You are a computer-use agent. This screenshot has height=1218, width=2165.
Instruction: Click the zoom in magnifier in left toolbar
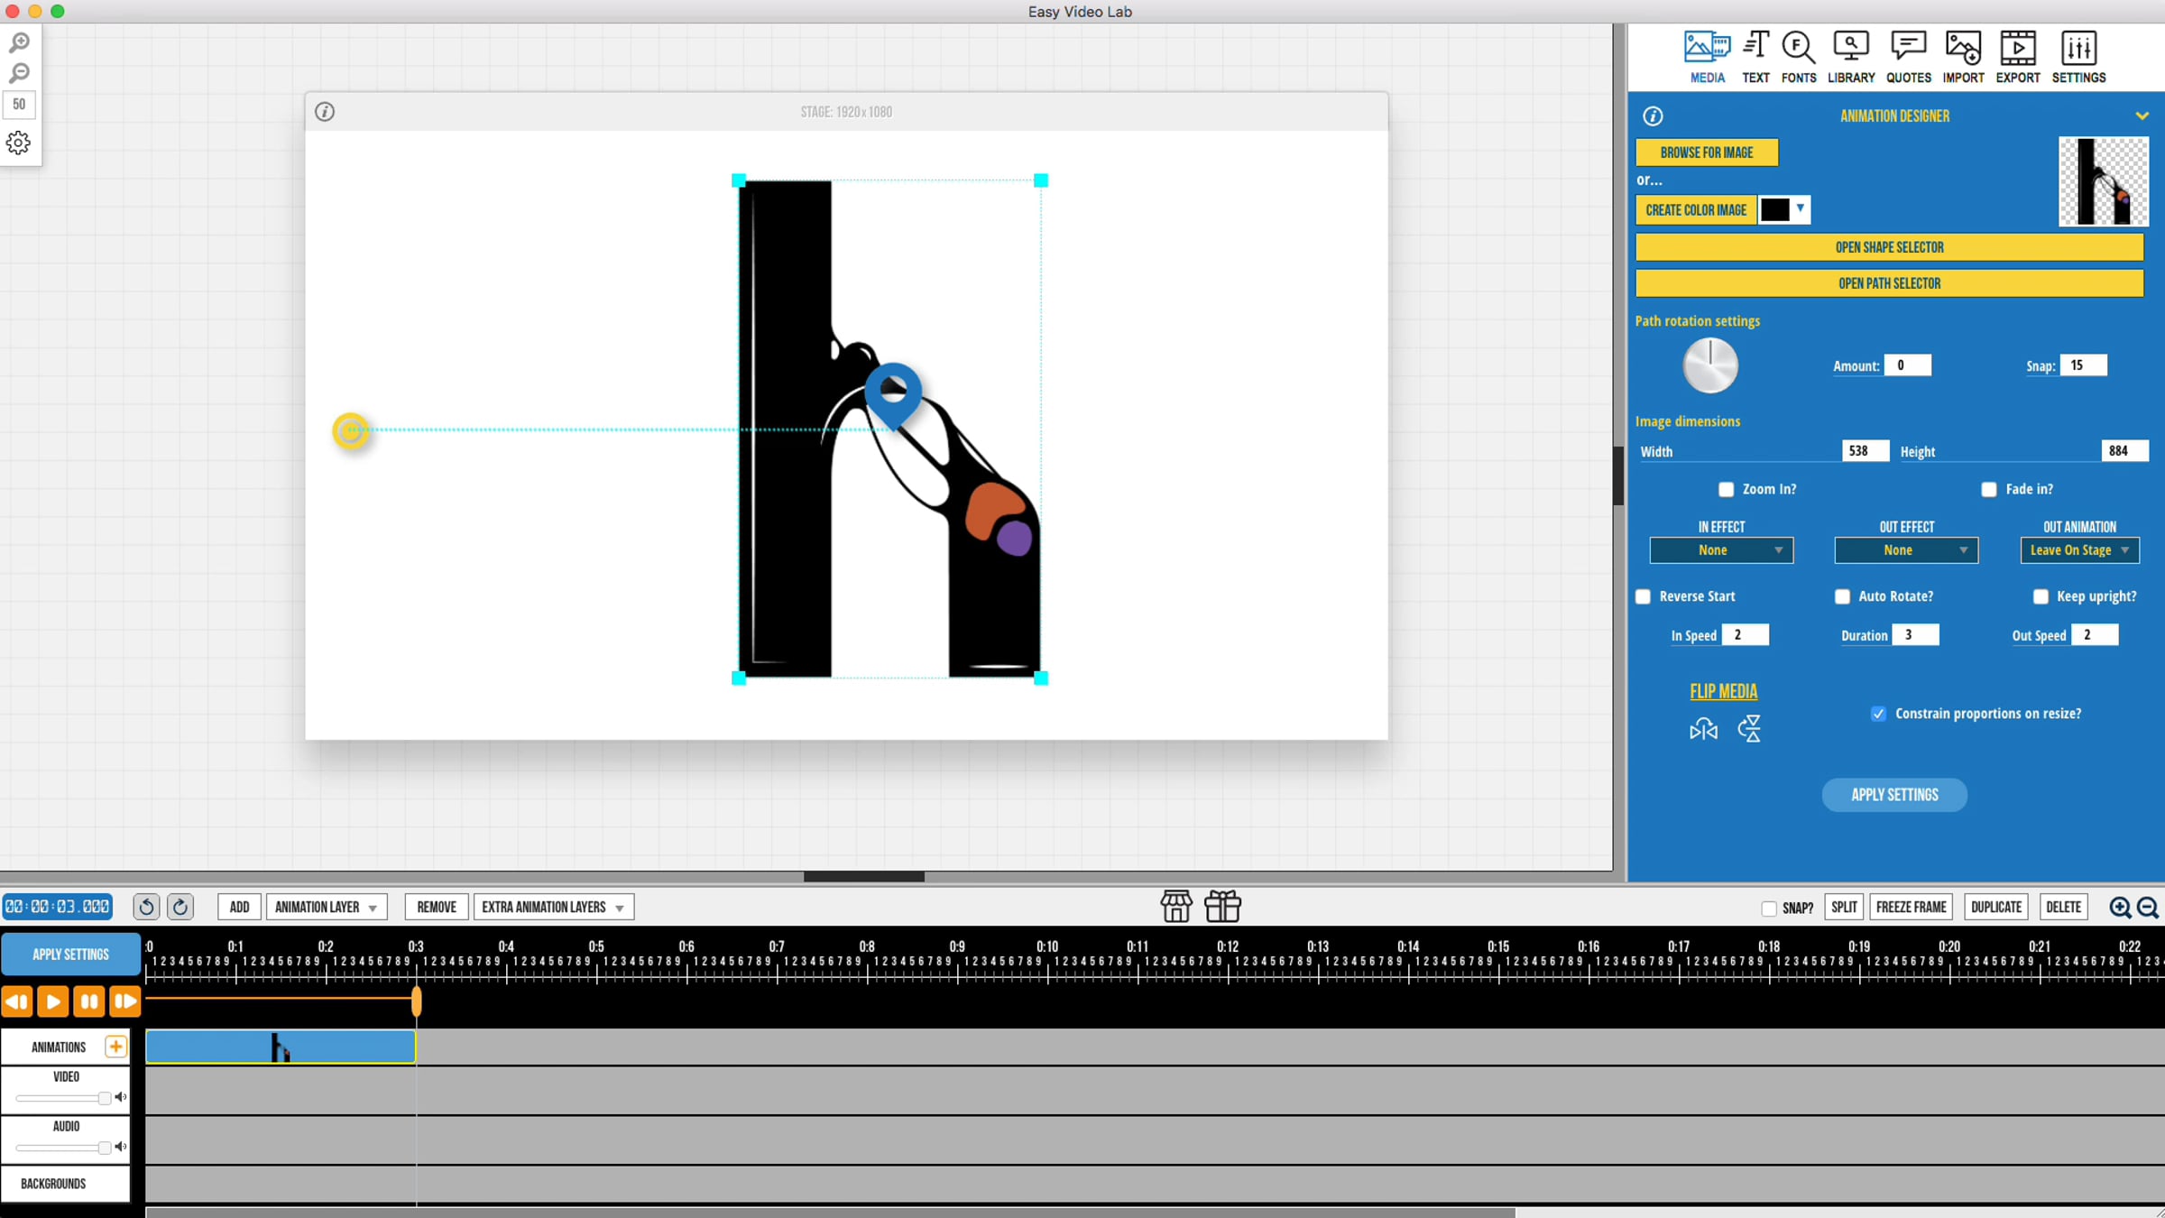point(19,42)
